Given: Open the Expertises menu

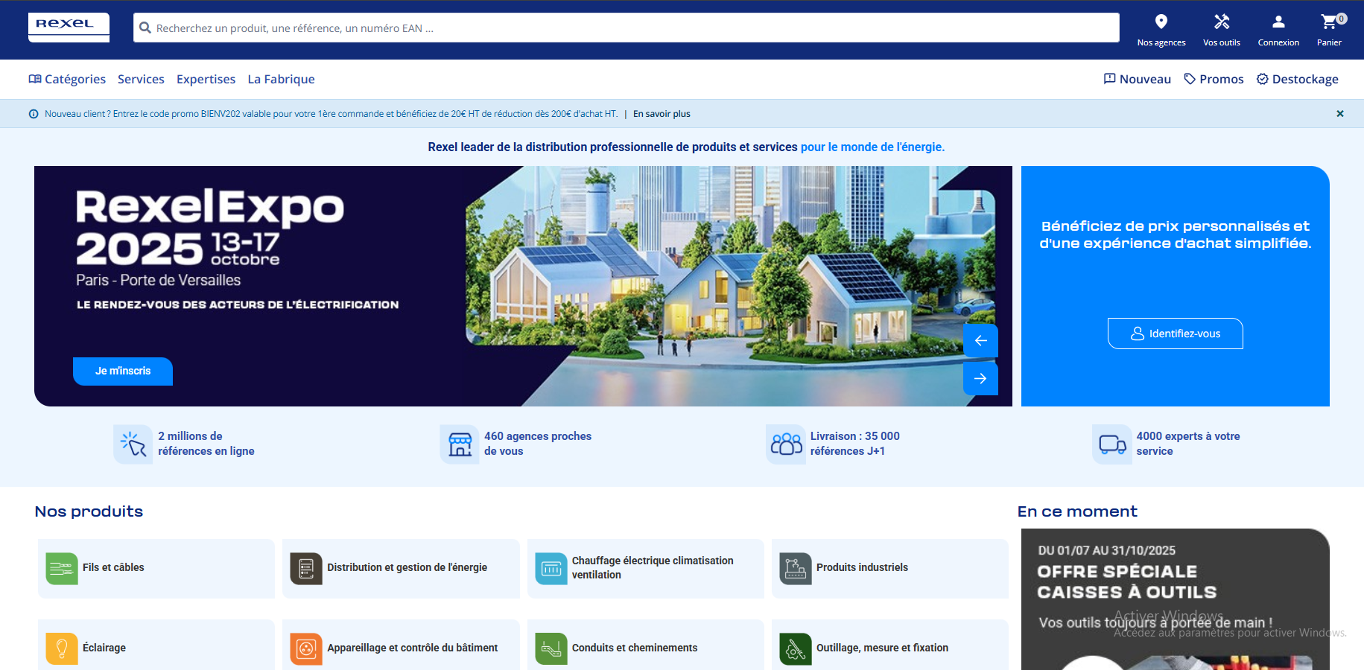Looking at the screenshot, I should pyautogui.click(x=206, y=79).
